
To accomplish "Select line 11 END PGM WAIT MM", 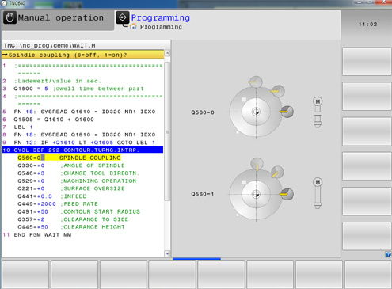I will 37,234.
